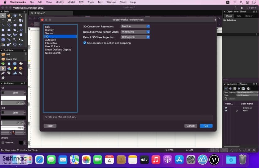The image size is (259, 168).
Task: Open the Classes tab icon in Navigation palette
Action: (226, 88)
